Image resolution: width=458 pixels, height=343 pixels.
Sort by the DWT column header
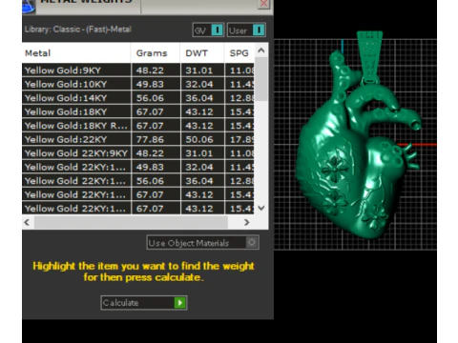click(202, 53)
